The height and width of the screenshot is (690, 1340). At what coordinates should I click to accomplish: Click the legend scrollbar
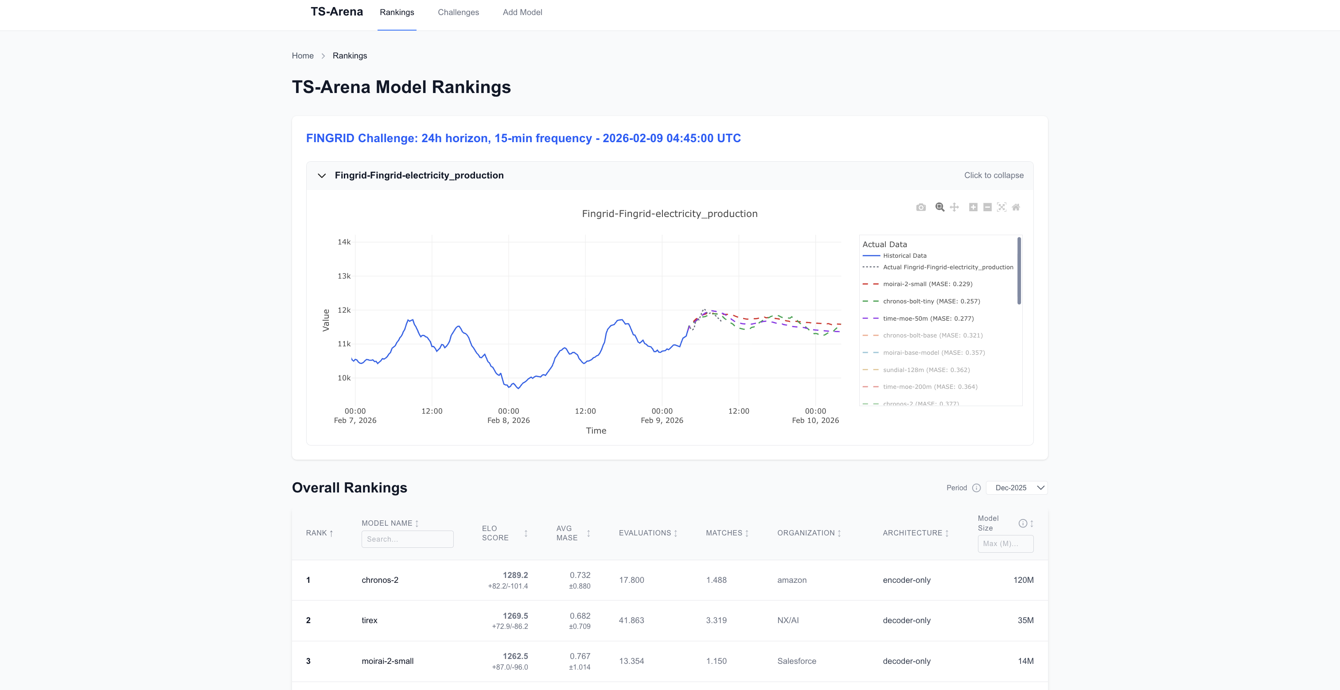(x=1019, y=271)
